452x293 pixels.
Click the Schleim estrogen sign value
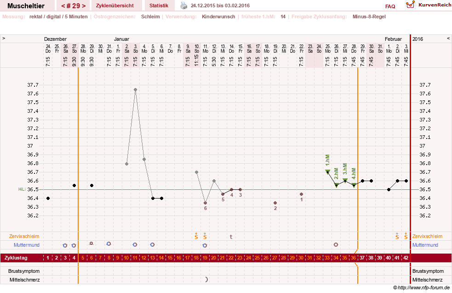coord(150,17)
